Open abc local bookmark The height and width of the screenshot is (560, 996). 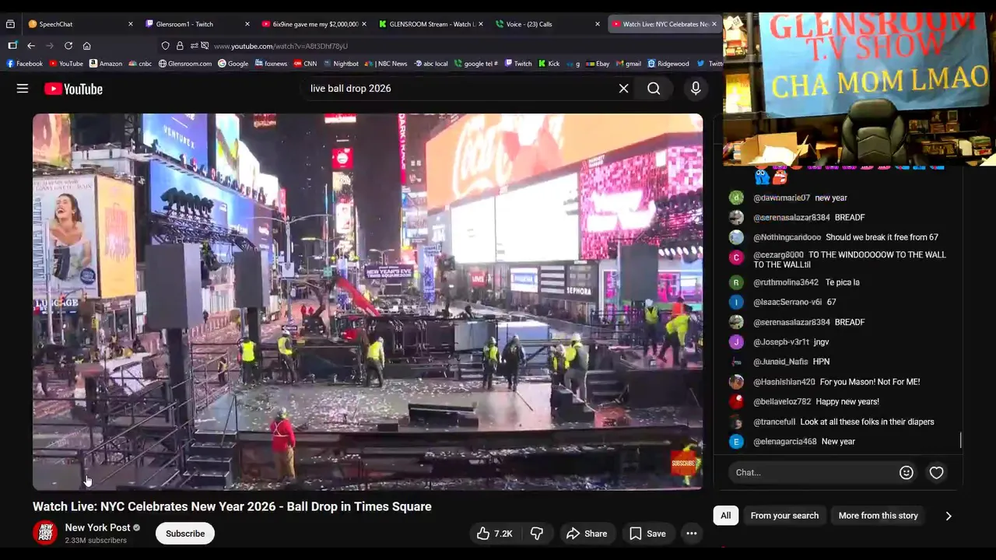click(x=431, y=64)
